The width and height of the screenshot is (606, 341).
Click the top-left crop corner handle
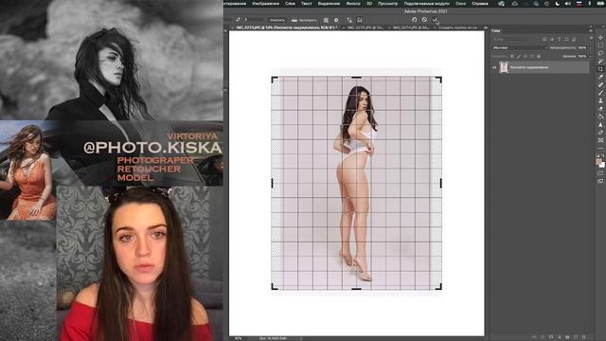click(275, 80)
